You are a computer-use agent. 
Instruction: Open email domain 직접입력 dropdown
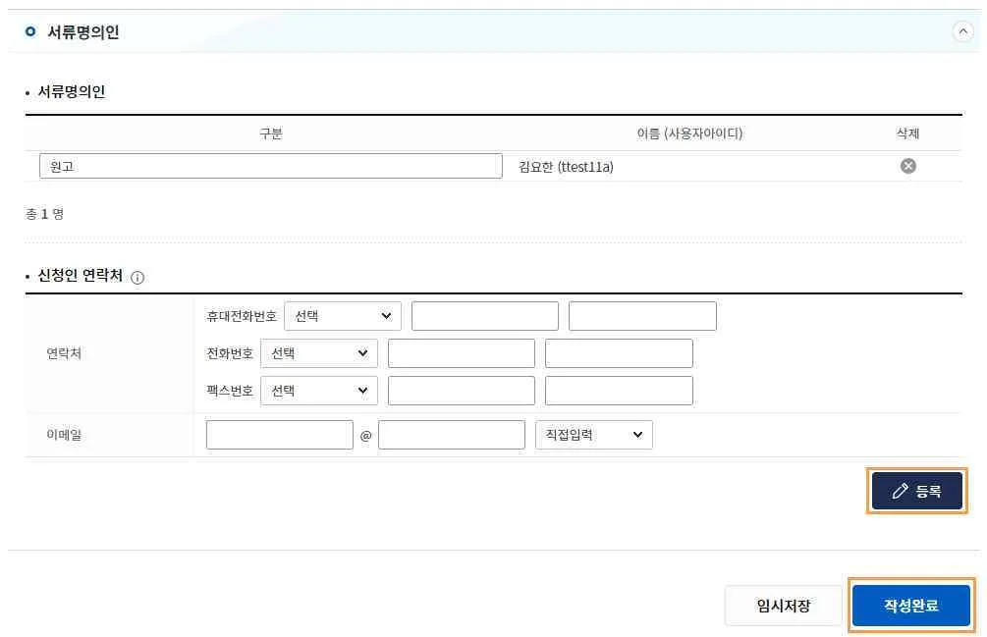click(x=593, y=435)
